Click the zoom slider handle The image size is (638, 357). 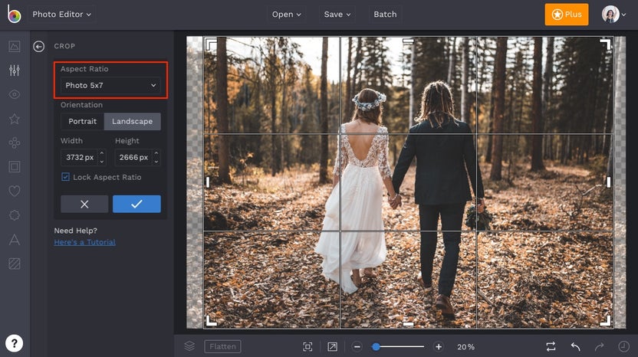[x=376, y=346]
